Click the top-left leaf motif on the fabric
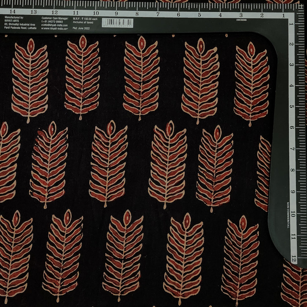Viewport: 307px width, 307px height. tap(30, 80)
